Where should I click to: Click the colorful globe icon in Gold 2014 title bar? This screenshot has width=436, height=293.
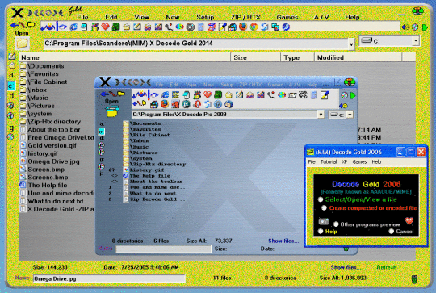(417, 10)
